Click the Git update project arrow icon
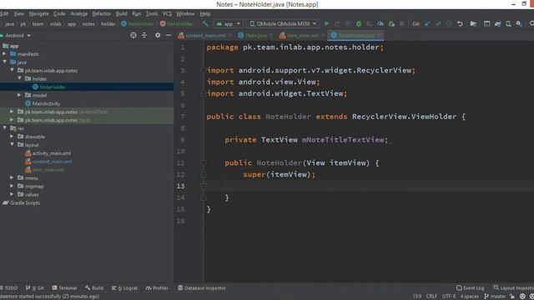 point(428,24)
